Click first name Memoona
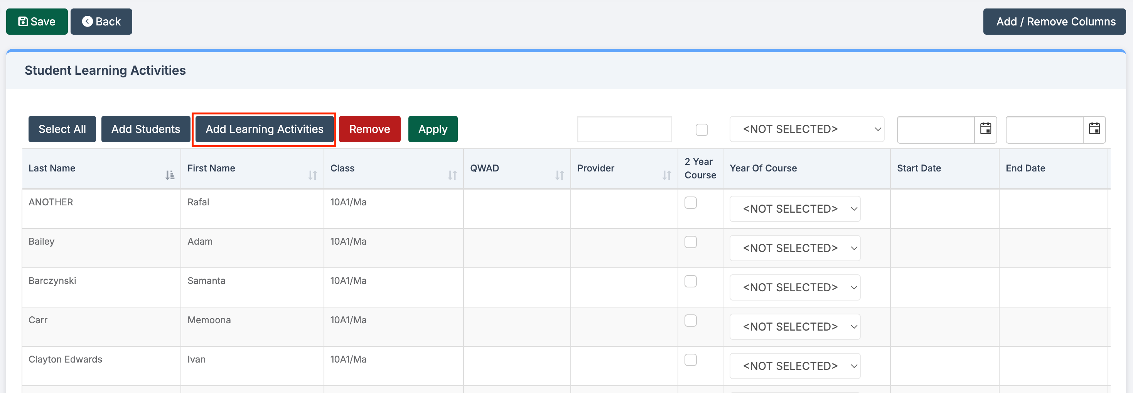The height and width of the screenshot is (393, 1133). 209,320
